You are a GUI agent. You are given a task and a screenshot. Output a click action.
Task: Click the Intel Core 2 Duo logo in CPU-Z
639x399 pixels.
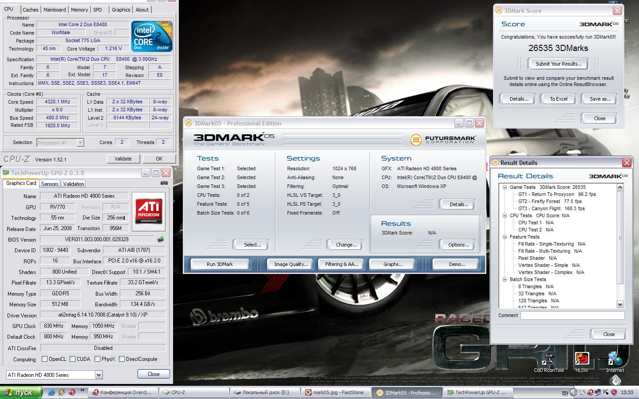click(x=152, y=36)
